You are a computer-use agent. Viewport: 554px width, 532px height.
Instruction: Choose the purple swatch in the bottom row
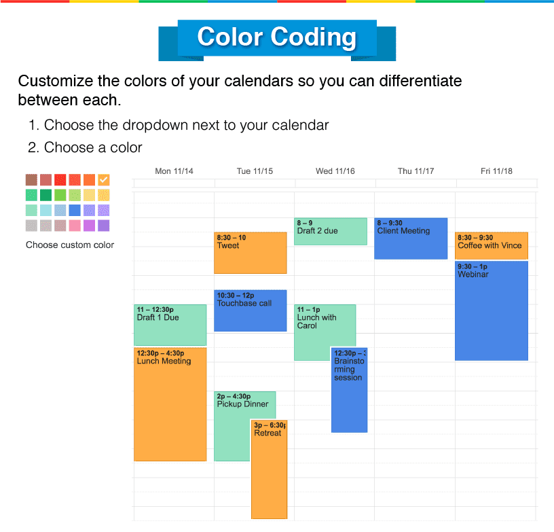pos(103,226)
